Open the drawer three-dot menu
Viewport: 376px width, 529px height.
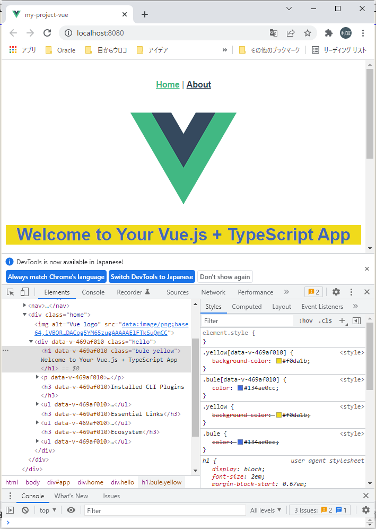10,496
